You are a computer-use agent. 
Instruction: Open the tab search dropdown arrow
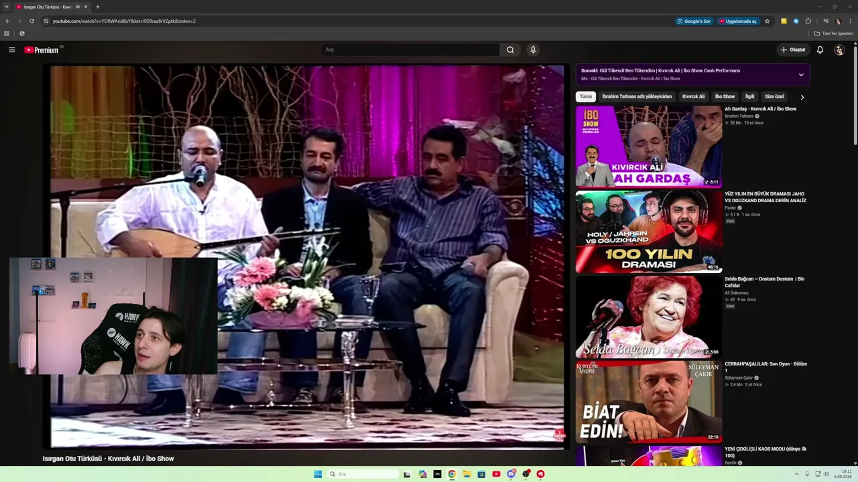pos(7,7)
